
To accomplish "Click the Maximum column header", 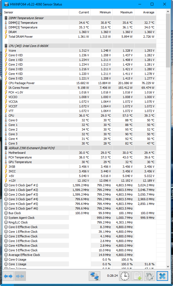I will tap(123, 12).
